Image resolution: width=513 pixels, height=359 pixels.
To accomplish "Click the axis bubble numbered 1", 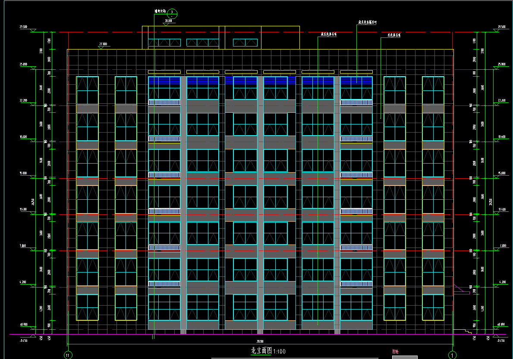I will coord(452,355).
